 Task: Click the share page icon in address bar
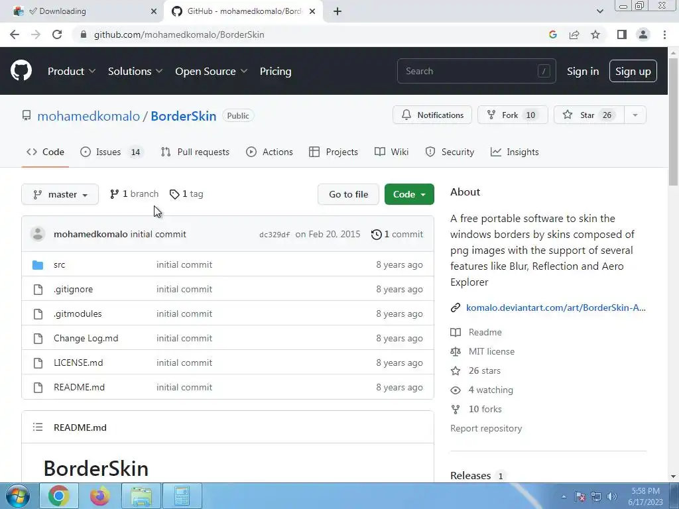point(574,34)
